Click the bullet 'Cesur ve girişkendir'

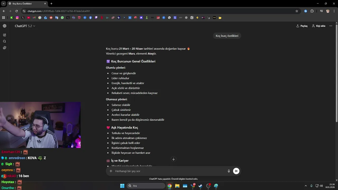coord(124,73)
